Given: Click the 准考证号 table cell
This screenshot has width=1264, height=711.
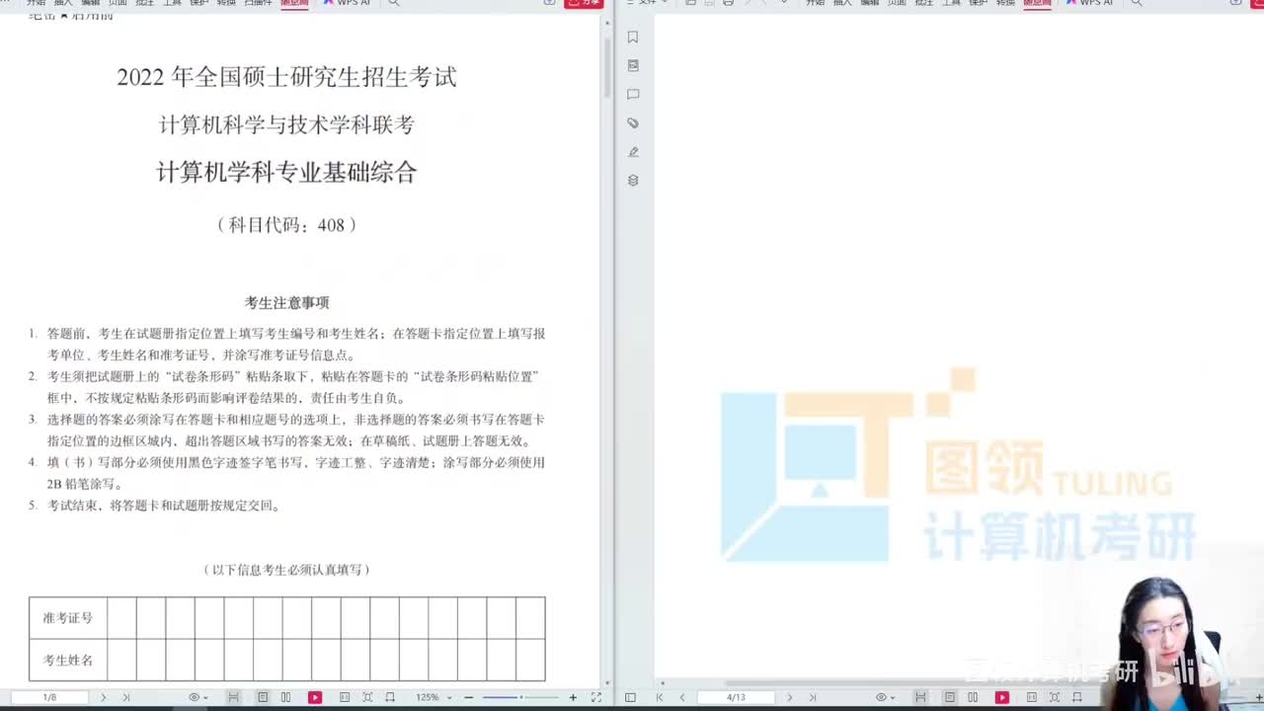Looking at the screenshot, I should (68, 618).
